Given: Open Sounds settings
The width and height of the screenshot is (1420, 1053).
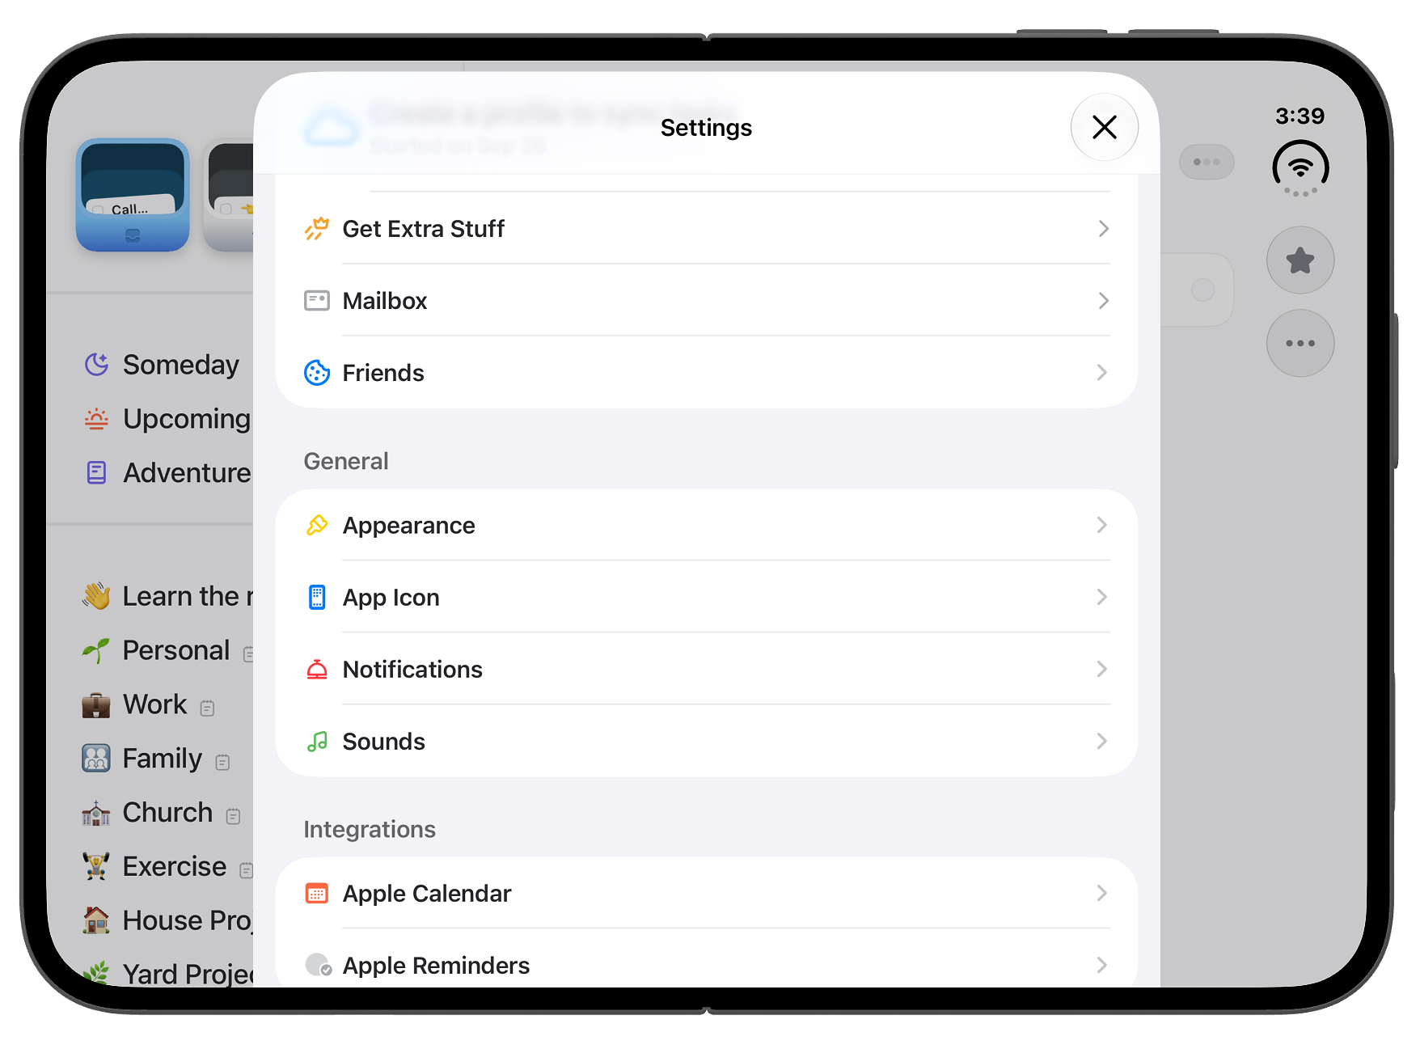Looking at the screenshot, I should (706, 742).
